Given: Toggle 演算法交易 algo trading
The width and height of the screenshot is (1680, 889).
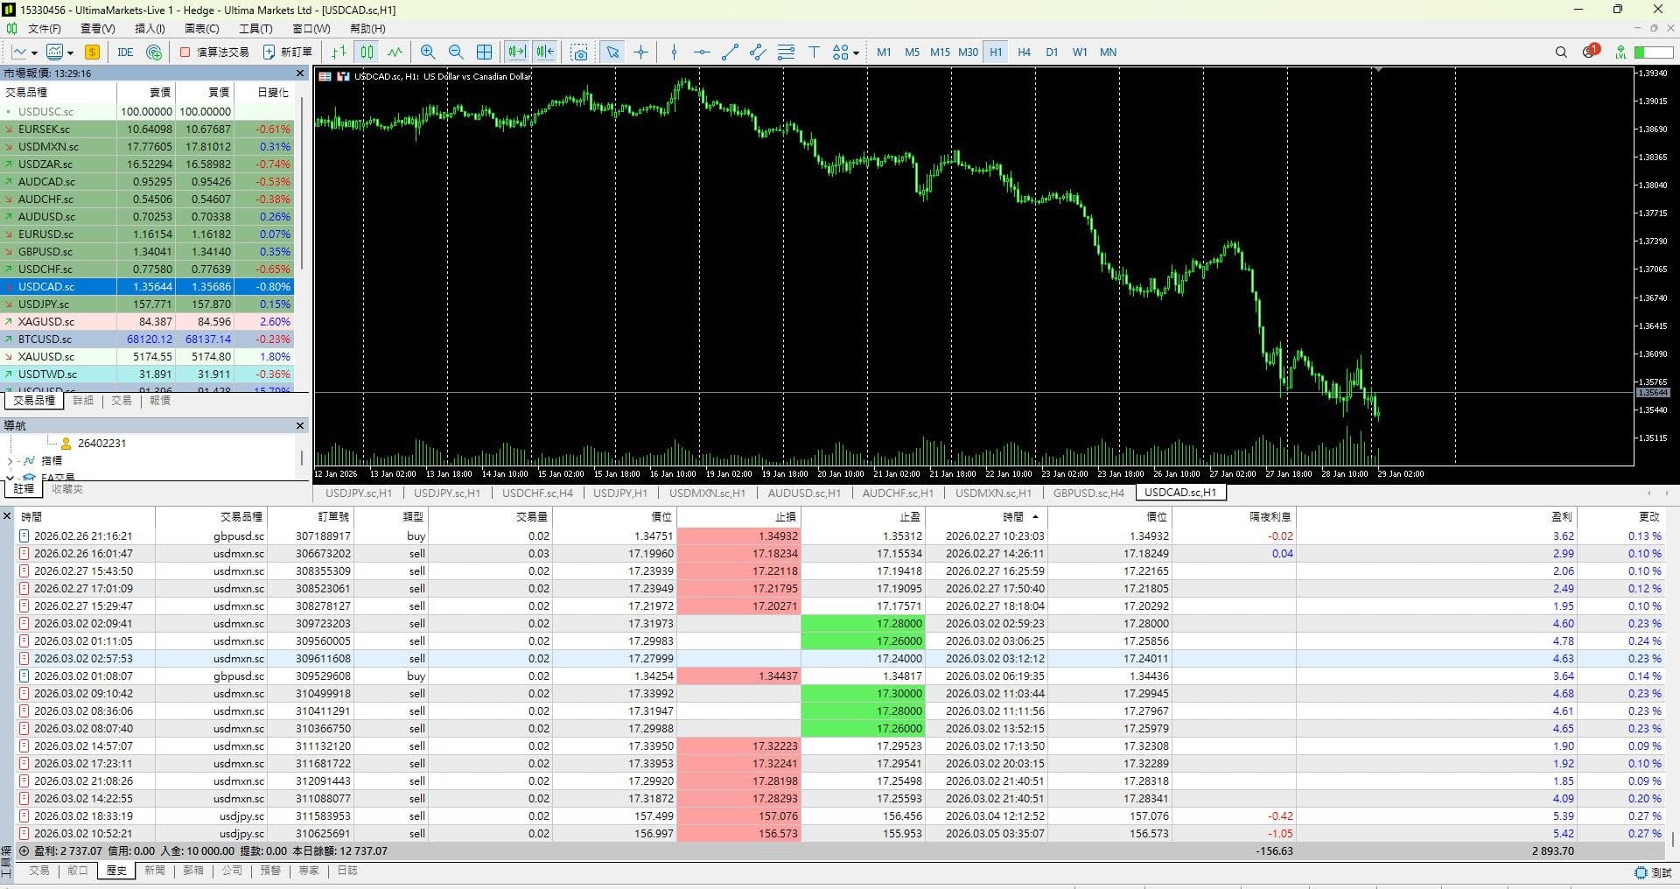Looking at the screenshot, I should click(x=214, y=52).
